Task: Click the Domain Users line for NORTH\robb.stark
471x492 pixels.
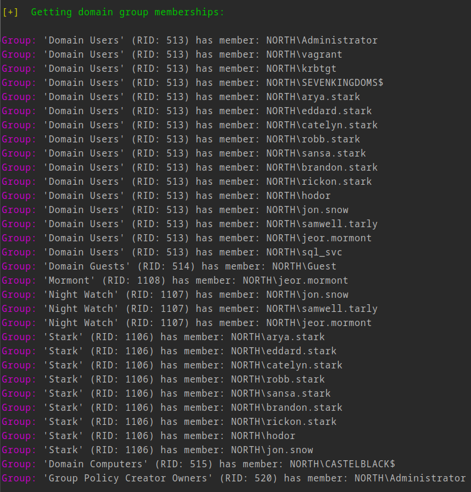Action: tap(181, 139)
